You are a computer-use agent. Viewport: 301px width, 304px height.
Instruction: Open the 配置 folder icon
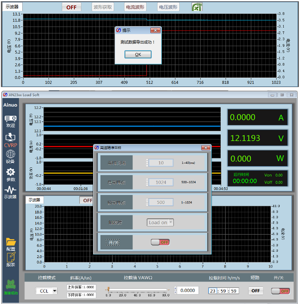(x=11, y=242)
